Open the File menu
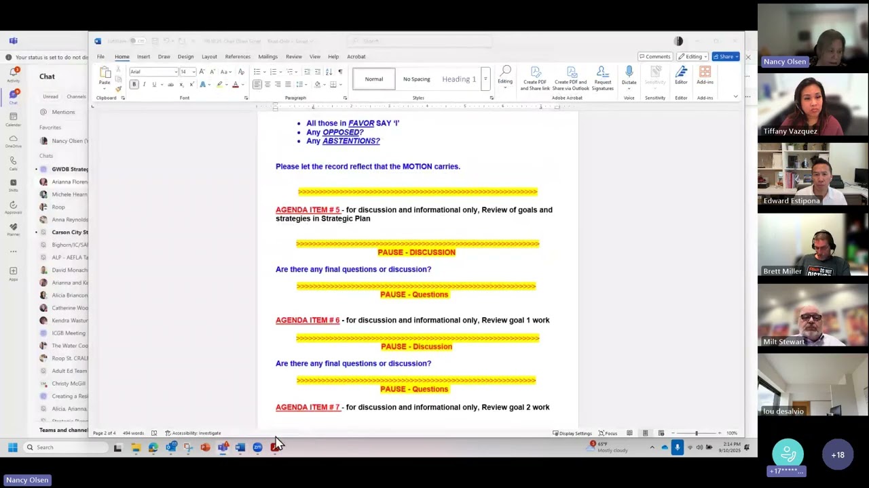The width and height of the screenshot is (869, 488). click(100, 57)
